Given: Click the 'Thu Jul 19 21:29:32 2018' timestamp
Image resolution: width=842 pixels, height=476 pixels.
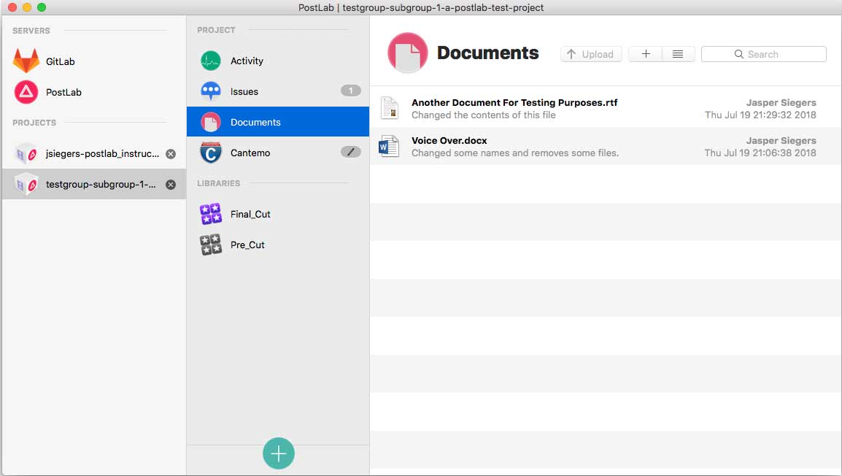Looking at the screenshot, I should 760,115.
